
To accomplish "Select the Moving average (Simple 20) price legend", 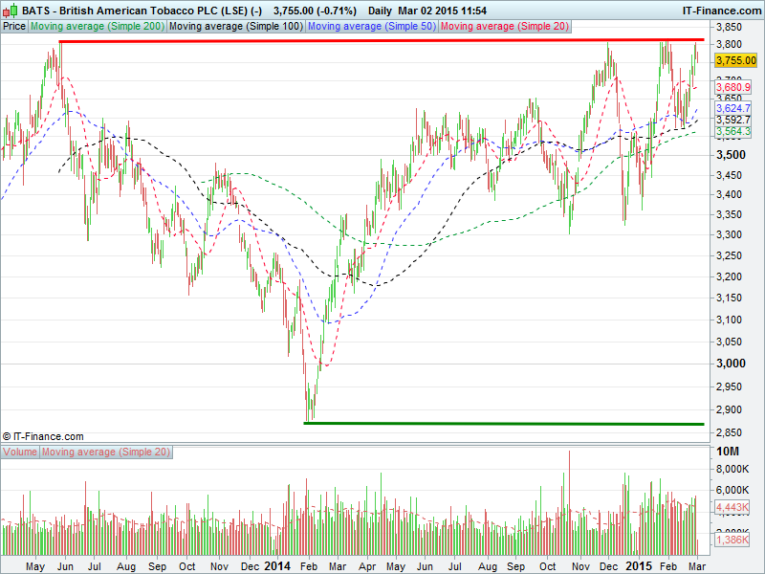I will (505, 27).
